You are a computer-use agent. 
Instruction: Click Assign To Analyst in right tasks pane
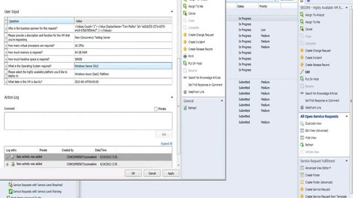pos(314,15)
